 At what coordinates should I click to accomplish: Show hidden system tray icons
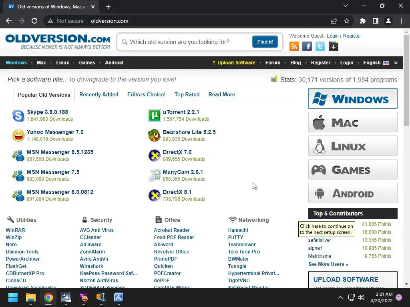340,297
